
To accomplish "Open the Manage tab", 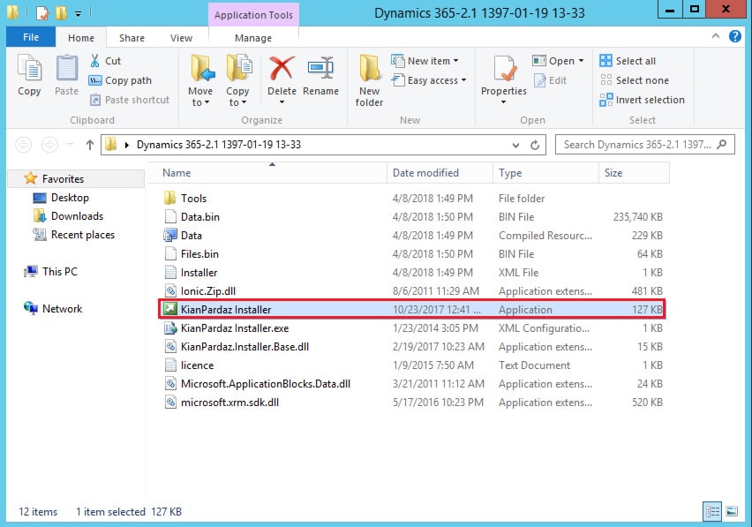I will click(253, 38).
